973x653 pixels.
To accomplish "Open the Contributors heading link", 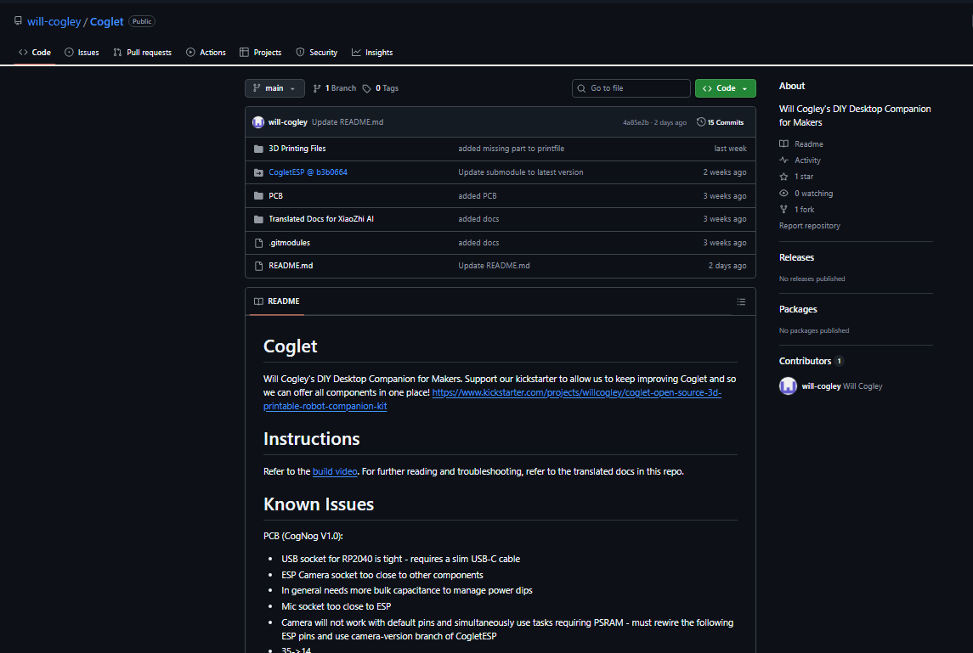I will click(811, 361).
